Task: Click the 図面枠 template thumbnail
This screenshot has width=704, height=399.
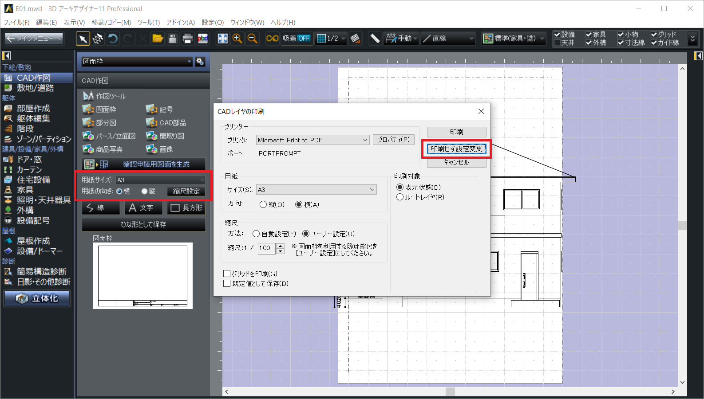Action: (142, 275)
